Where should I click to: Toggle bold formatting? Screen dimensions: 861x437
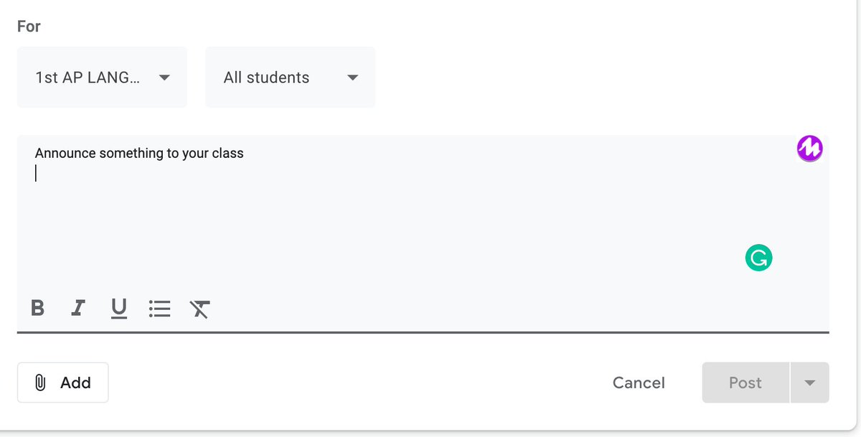(x=38, y=309)
